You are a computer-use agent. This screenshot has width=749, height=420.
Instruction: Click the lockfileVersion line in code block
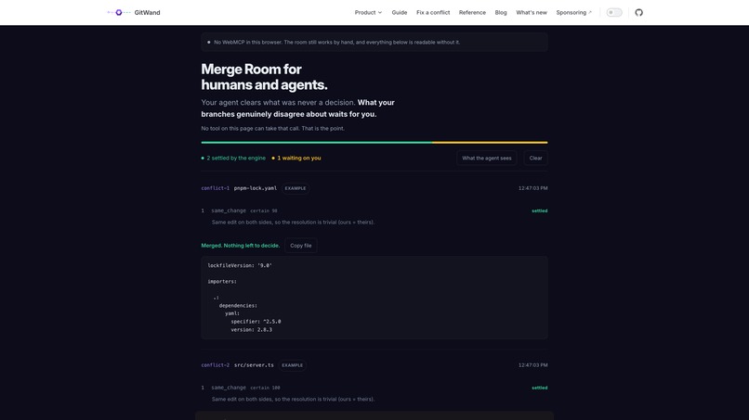click(240, 265)
